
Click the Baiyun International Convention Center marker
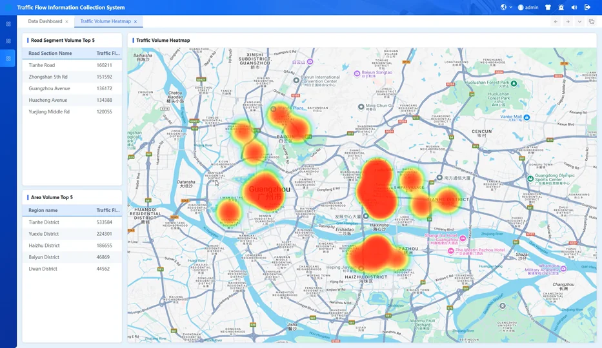click(296, 81)
